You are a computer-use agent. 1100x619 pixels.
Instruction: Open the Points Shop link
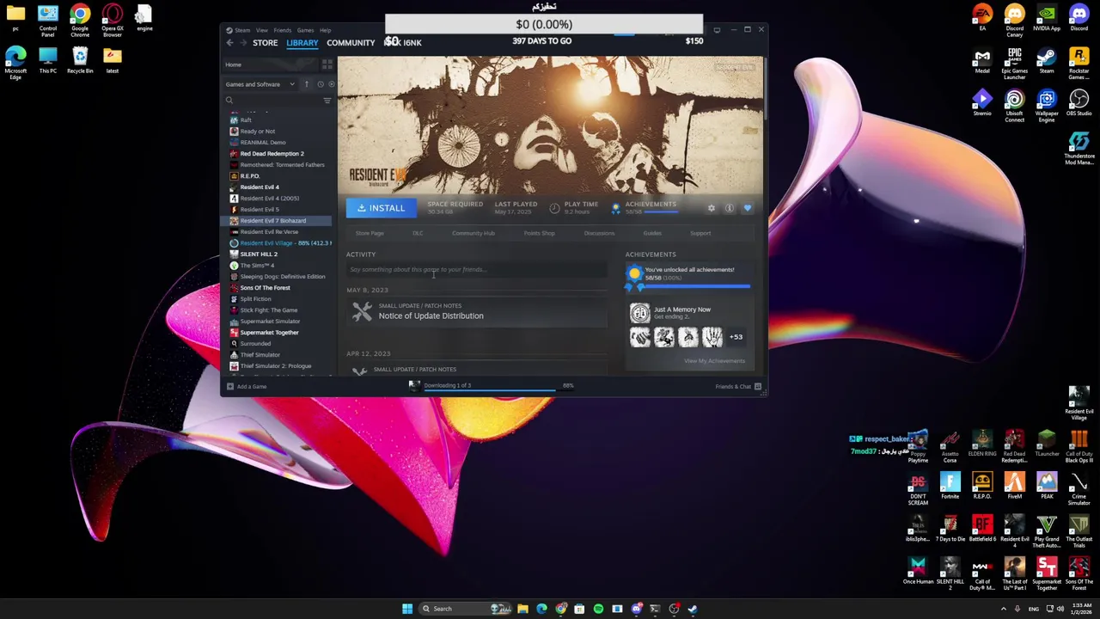pyautogui.click(x=539, y=234)
